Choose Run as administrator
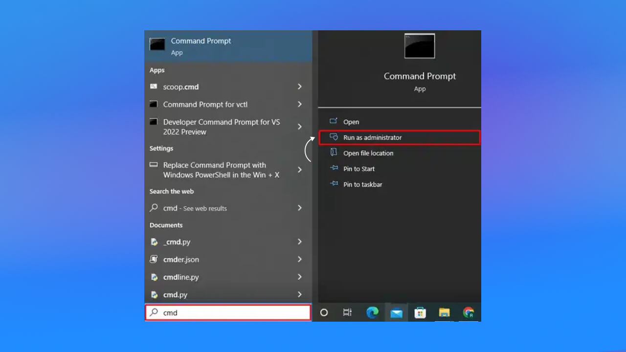 point(400,137)
